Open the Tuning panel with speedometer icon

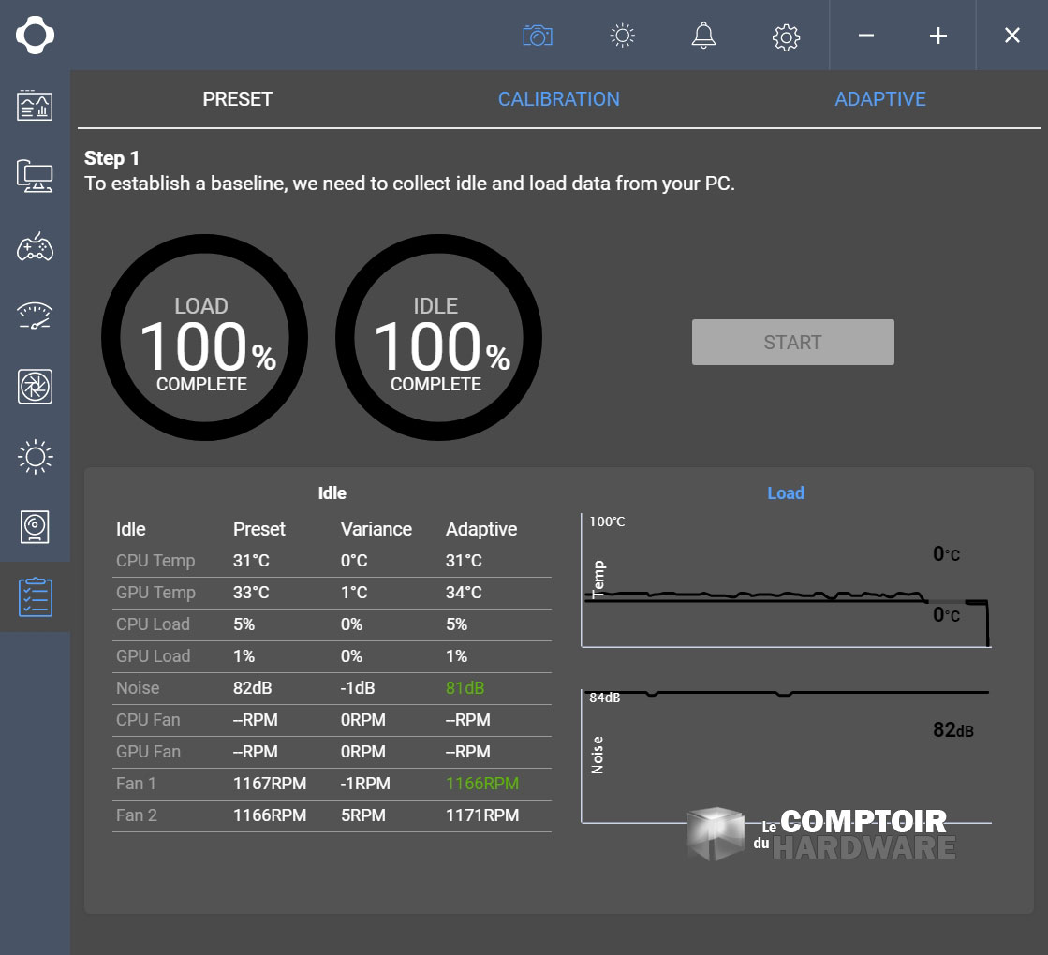tap(35, 316)
